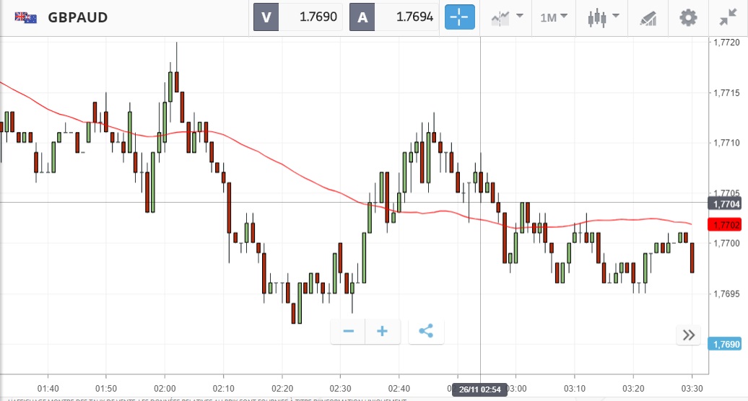The width and height of the screenshot is (748, 401).
Task: Click the 26/11 02:54 time marker
Action: click(x=479, y=389)
